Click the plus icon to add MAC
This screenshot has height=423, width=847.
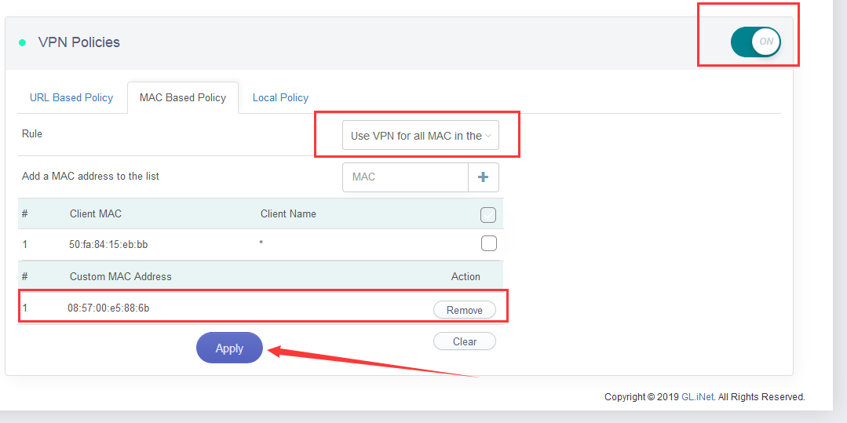coord(483,177)
